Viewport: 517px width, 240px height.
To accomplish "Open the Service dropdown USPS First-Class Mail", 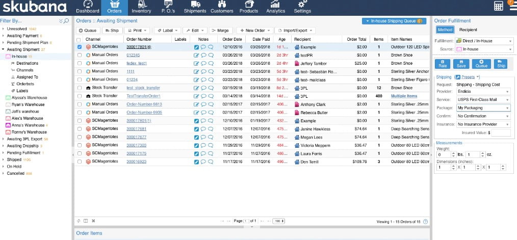I will pyautogui.click(x=483, y=99).
